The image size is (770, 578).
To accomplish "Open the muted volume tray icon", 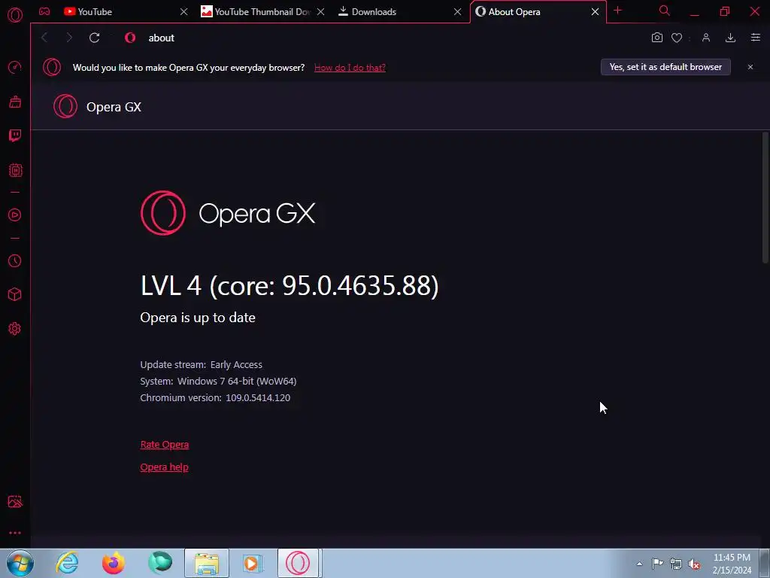I will click(x=694, y=564).
